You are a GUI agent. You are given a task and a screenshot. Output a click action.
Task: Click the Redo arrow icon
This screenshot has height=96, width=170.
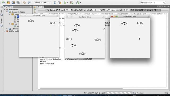pyautogui.click(x=29, y=3)
